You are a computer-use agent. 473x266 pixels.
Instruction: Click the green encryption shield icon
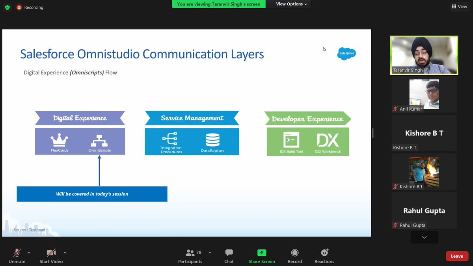[x=7, y=7]
